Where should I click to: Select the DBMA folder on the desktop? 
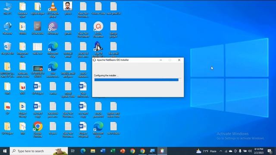(22, 28)
